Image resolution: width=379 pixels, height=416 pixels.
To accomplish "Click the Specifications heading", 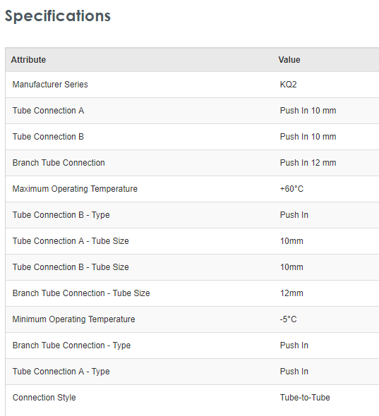I will click(58, 16).
